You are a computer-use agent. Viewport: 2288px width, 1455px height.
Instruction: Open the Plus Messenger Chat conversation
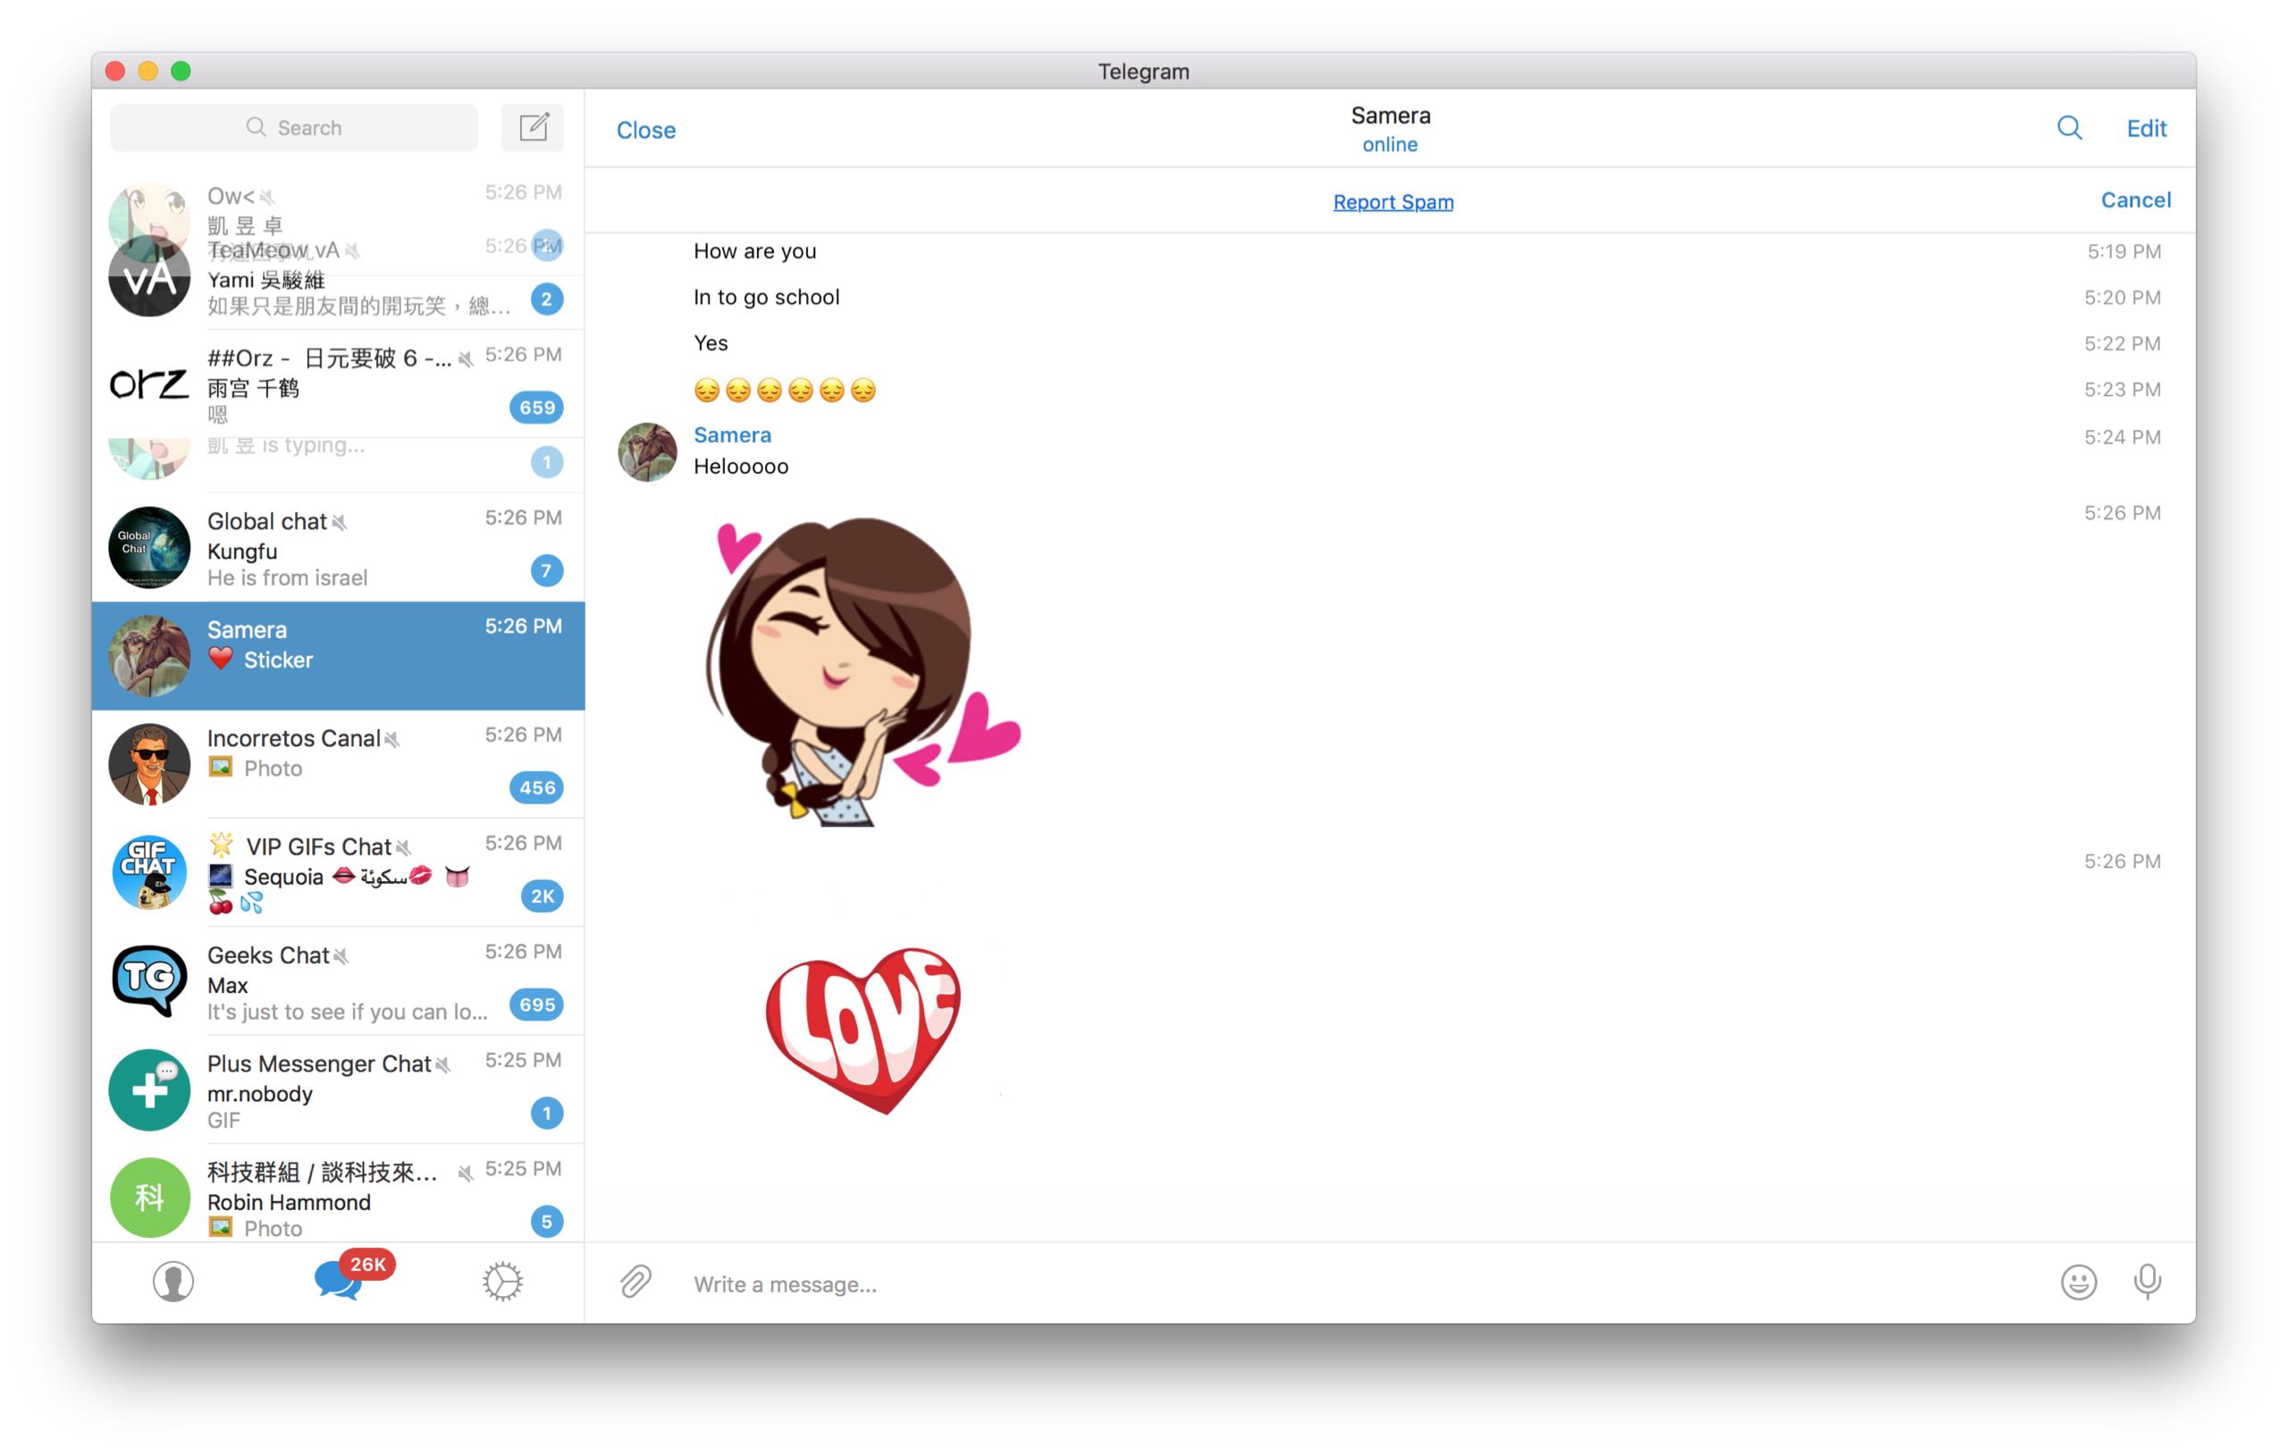point(338,1089)
